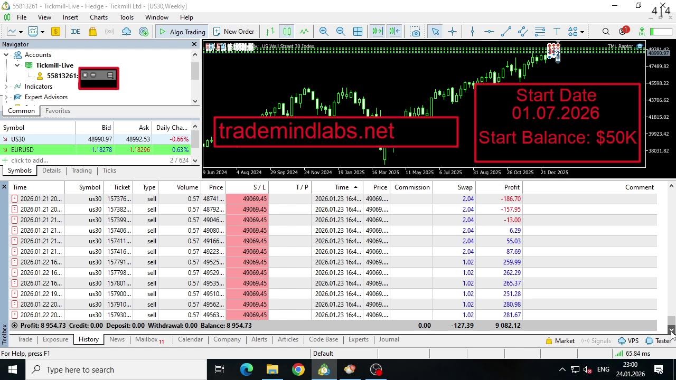
Task: Open the Journal toolbox tab
Action: point(389,339)
